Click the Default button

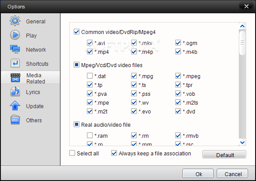224,155
